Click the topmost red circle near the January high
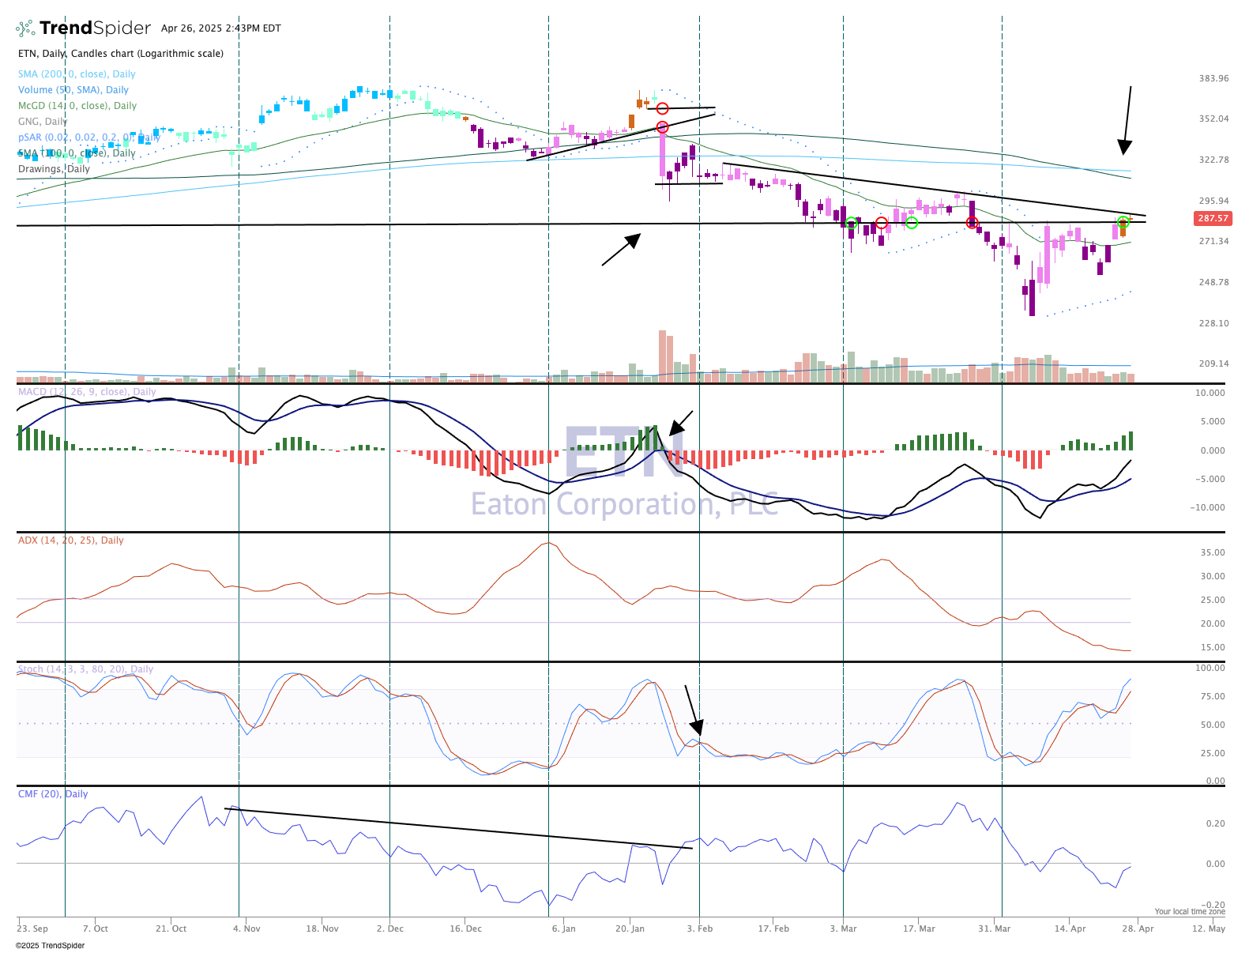The image size is (1249, 953). point(662,108)
